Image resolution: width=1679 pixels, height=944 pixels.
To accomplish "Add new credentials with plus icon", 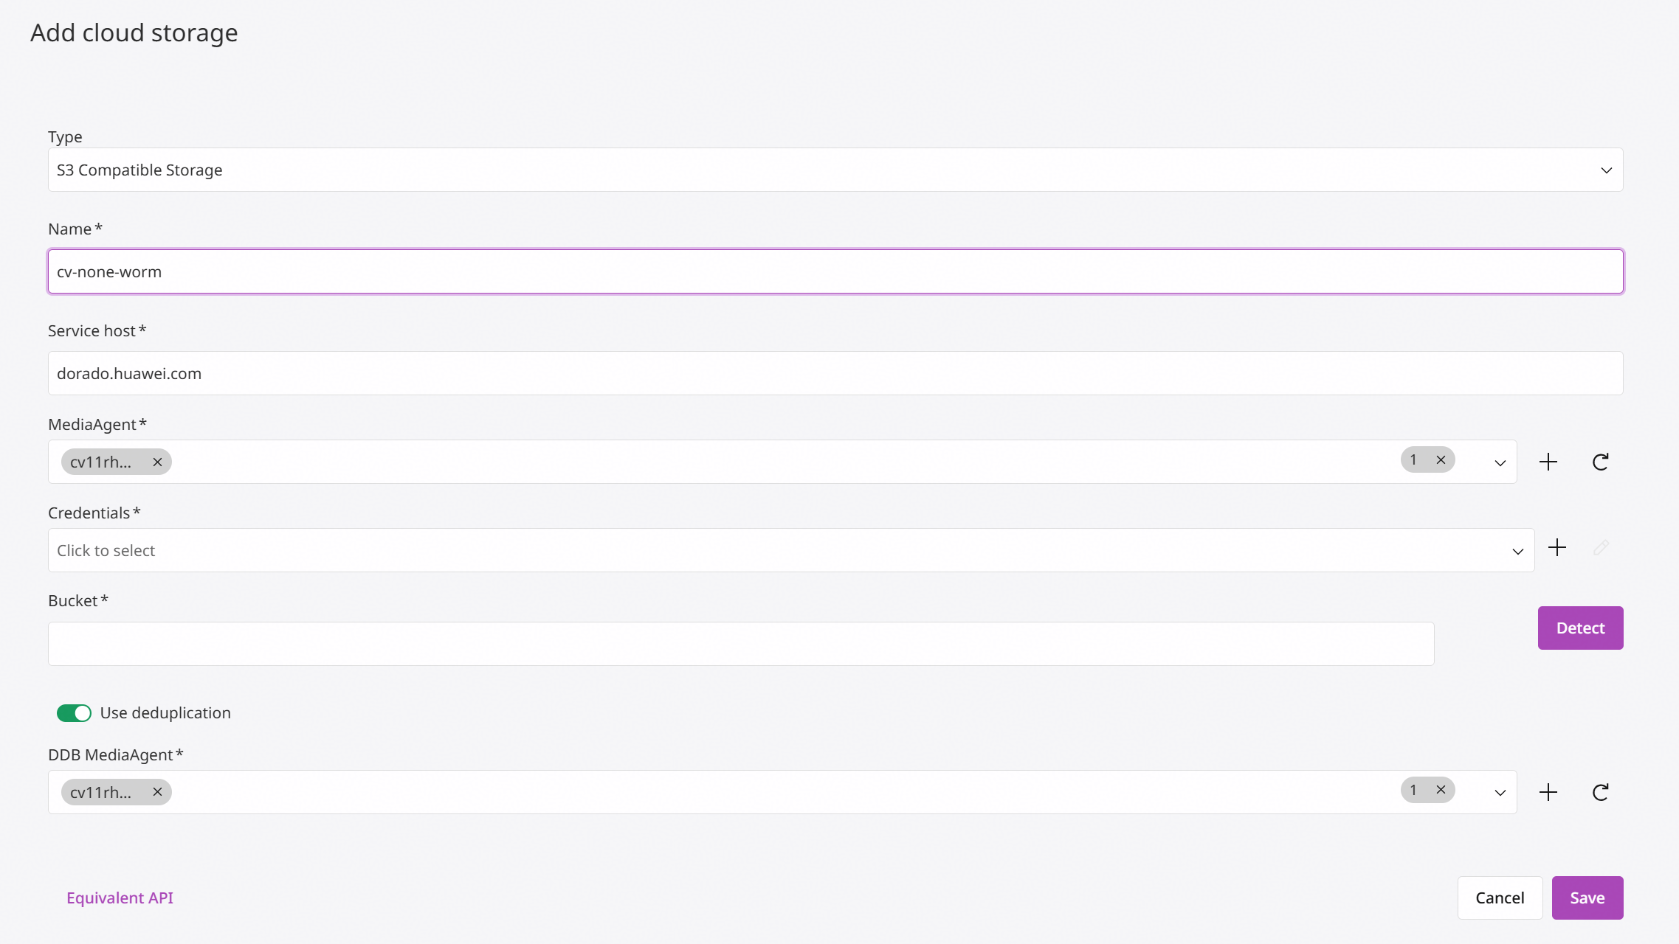I will 1557,547.
